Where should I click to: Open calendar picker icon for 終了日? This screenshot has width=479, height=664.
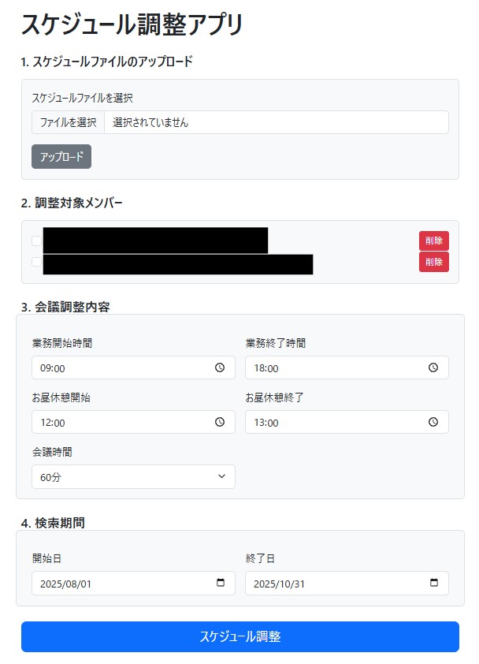point(434,583)
